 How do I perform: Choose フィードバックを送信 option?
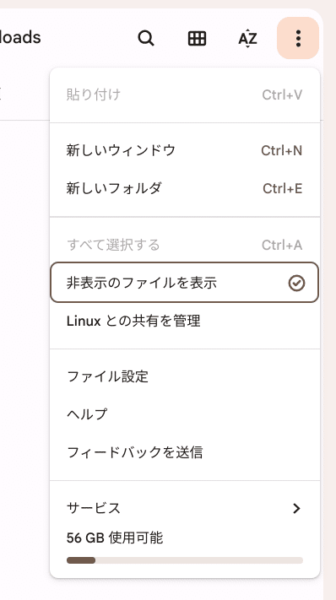point(184,452)
